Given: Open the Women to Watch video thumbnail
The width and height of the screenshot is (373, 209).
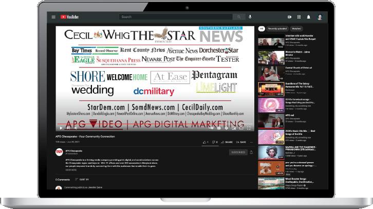Looking at the screenshot, I should point(271,58).
